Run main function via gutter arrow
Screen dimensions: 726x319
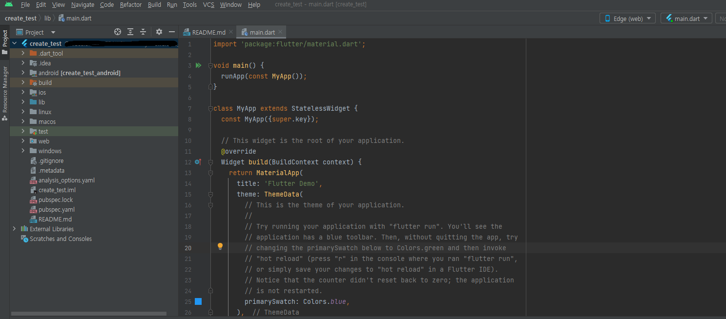click(x=198, y=65)
